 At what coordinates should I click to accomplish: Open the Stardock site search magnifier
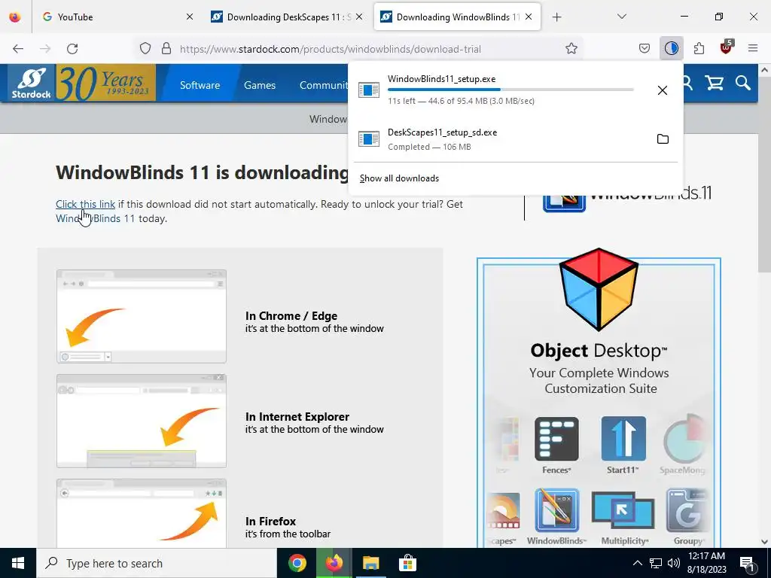click(743, 83)
